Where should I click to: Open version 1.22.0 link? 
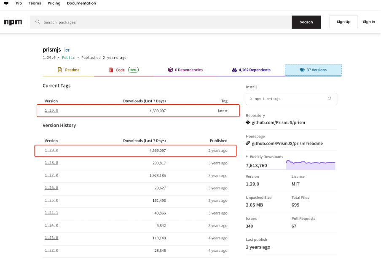pyautogui.click(x=51, y=251)
